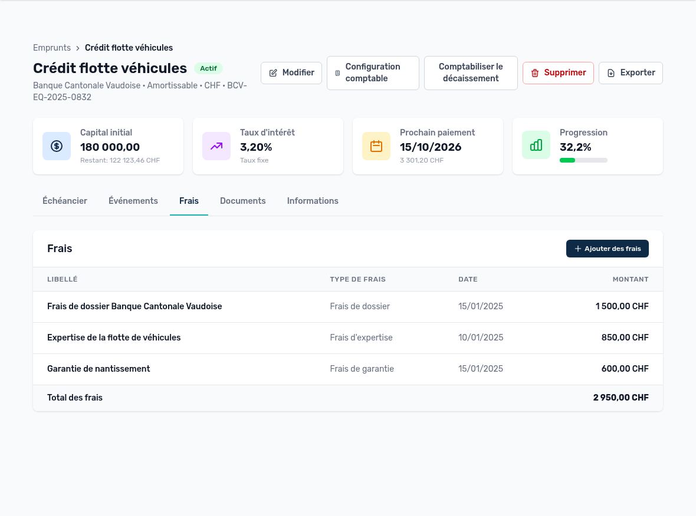This screenshot has height=516, width=696.
Task: Select the Frais tab
Action: pos(189,201)
